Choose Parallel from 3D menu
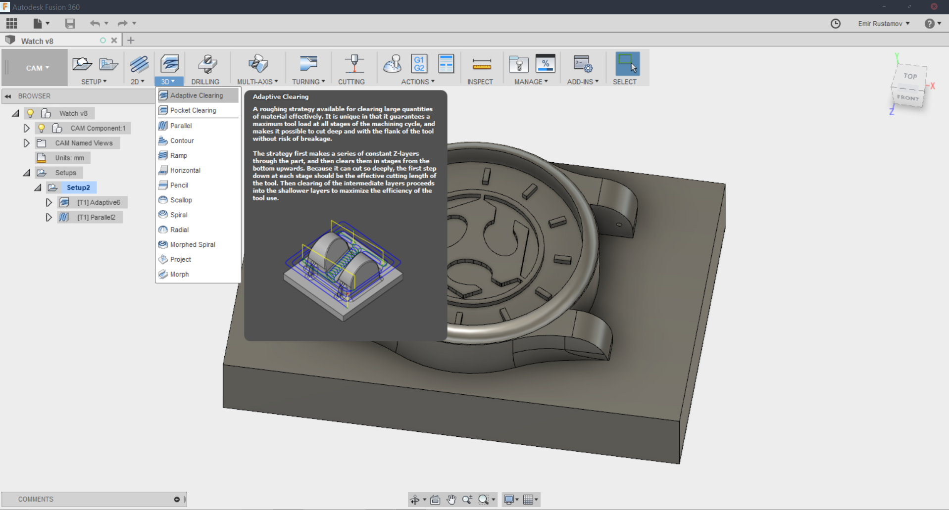 click(x=198, y=126)
